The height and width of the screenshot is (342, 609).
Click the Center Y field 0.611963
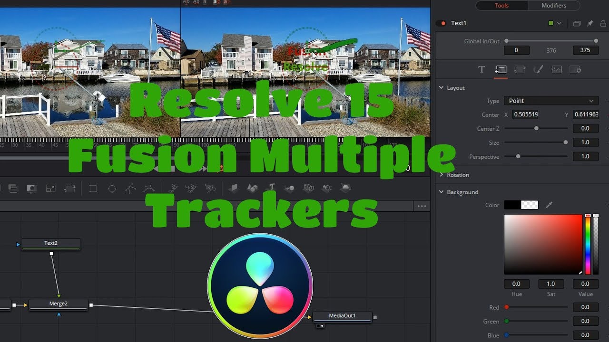click(x=586, y=114)
